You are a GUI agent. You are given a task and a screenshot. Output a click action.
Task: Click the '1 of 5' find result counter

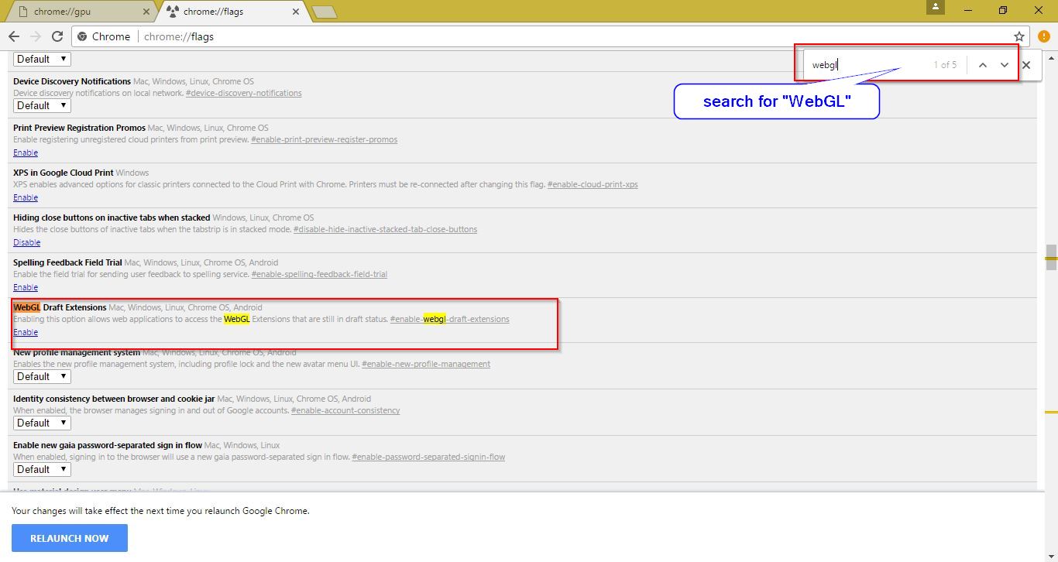[945, 65]
